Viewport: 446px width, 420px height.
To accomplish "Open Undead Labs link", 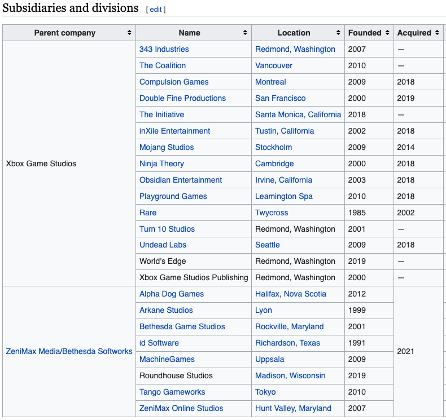I will (x=163, y=245).
